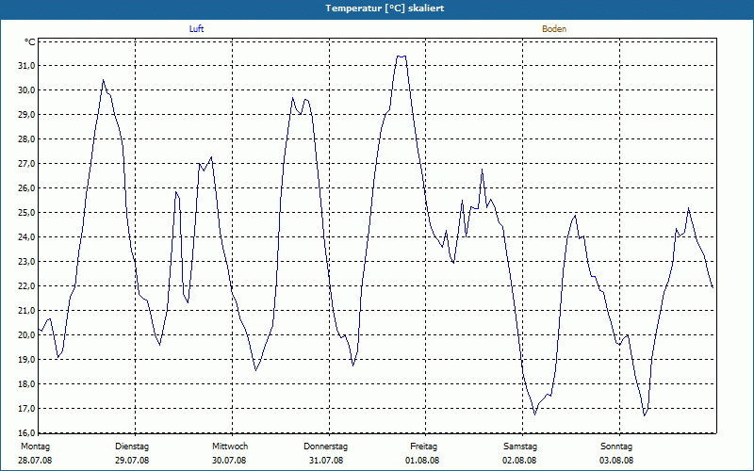Click the 02.08.08 date label
This screenshot has height=471, width=754.
point(519,461)
